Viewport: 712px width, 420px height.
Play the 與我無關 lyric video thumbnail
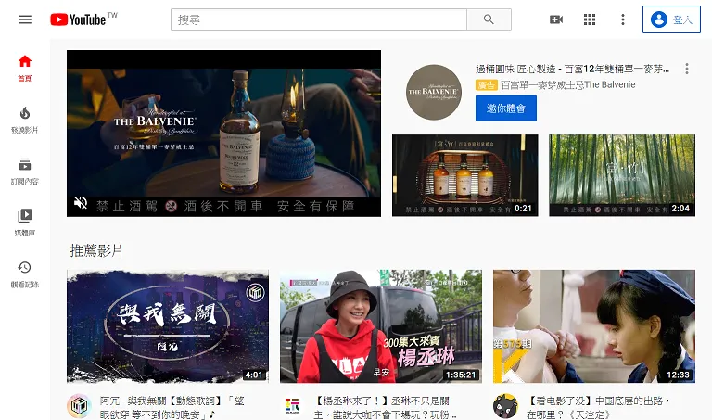coord(168,326)
